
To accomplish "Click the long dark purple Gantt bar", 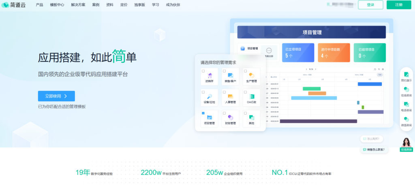I will tap(318, 121).
